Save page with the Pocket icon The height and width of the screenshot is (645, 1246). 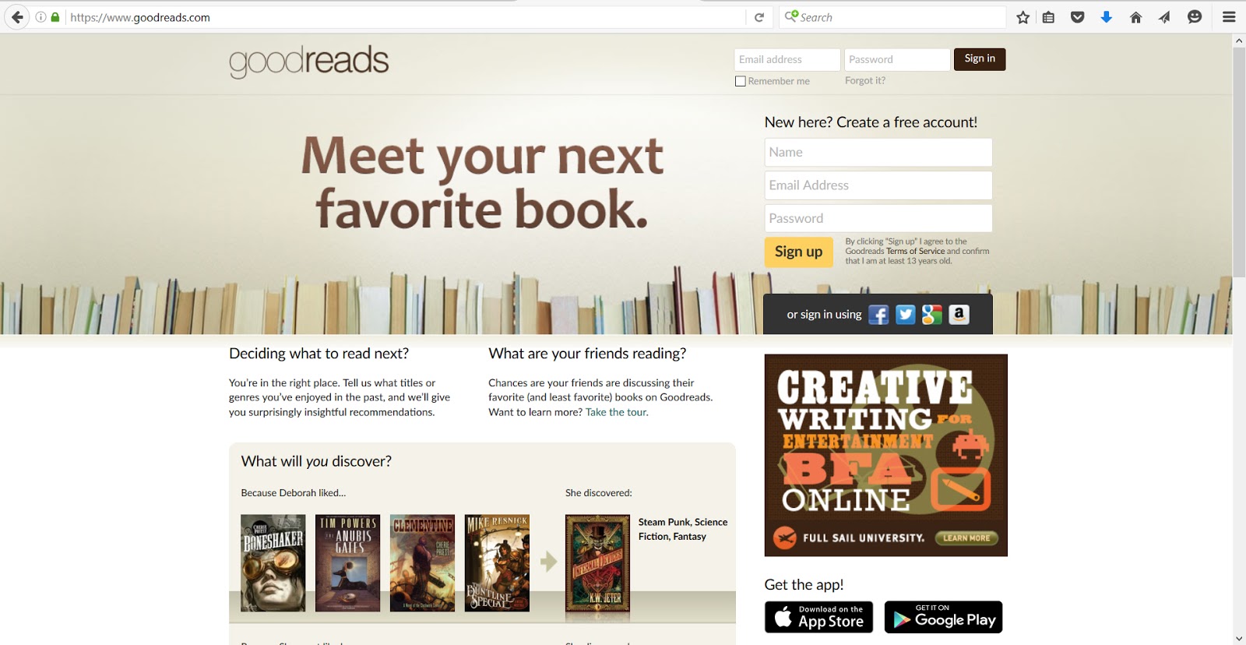click(1077, 17)
